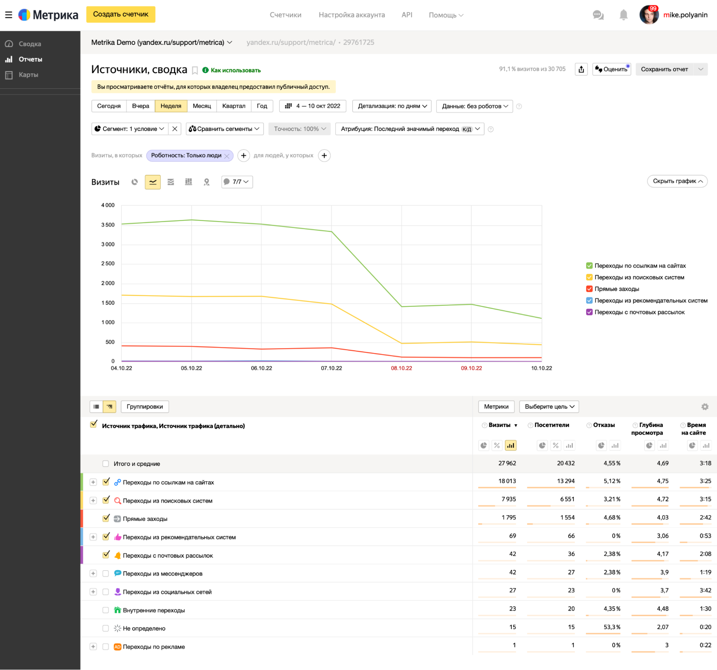Remove Роботность: Только люди filter

[227, 156]
